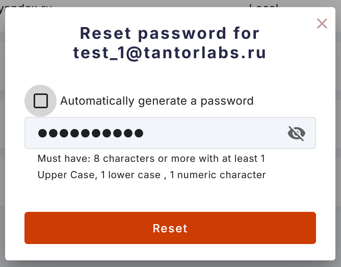The image size is (341, 267).
Task: Click the first masked password dot
Action: (42, 133)
